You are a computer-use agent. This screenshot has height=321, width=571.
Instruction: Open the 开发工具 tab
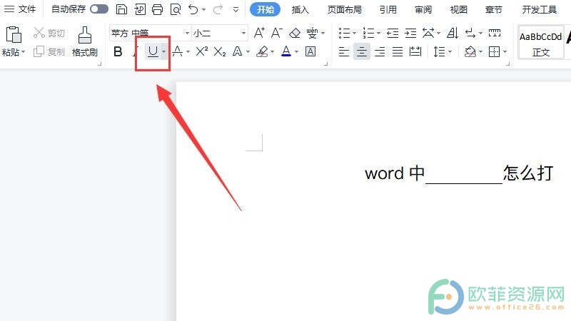point(540,10)
